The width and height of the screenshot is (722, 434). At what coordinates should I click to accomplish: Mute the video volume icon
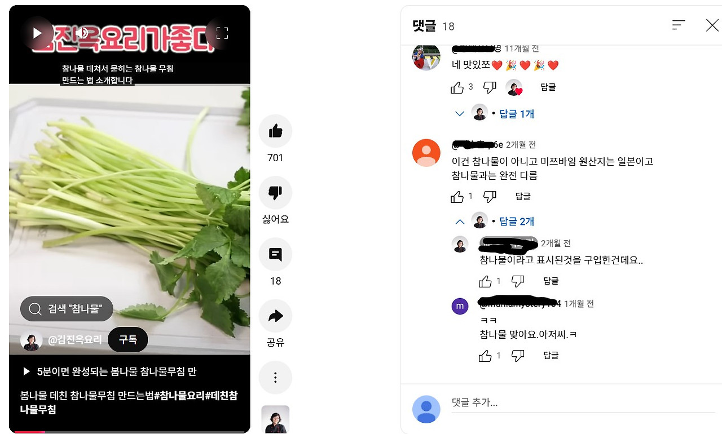click(x=81, y=33)
